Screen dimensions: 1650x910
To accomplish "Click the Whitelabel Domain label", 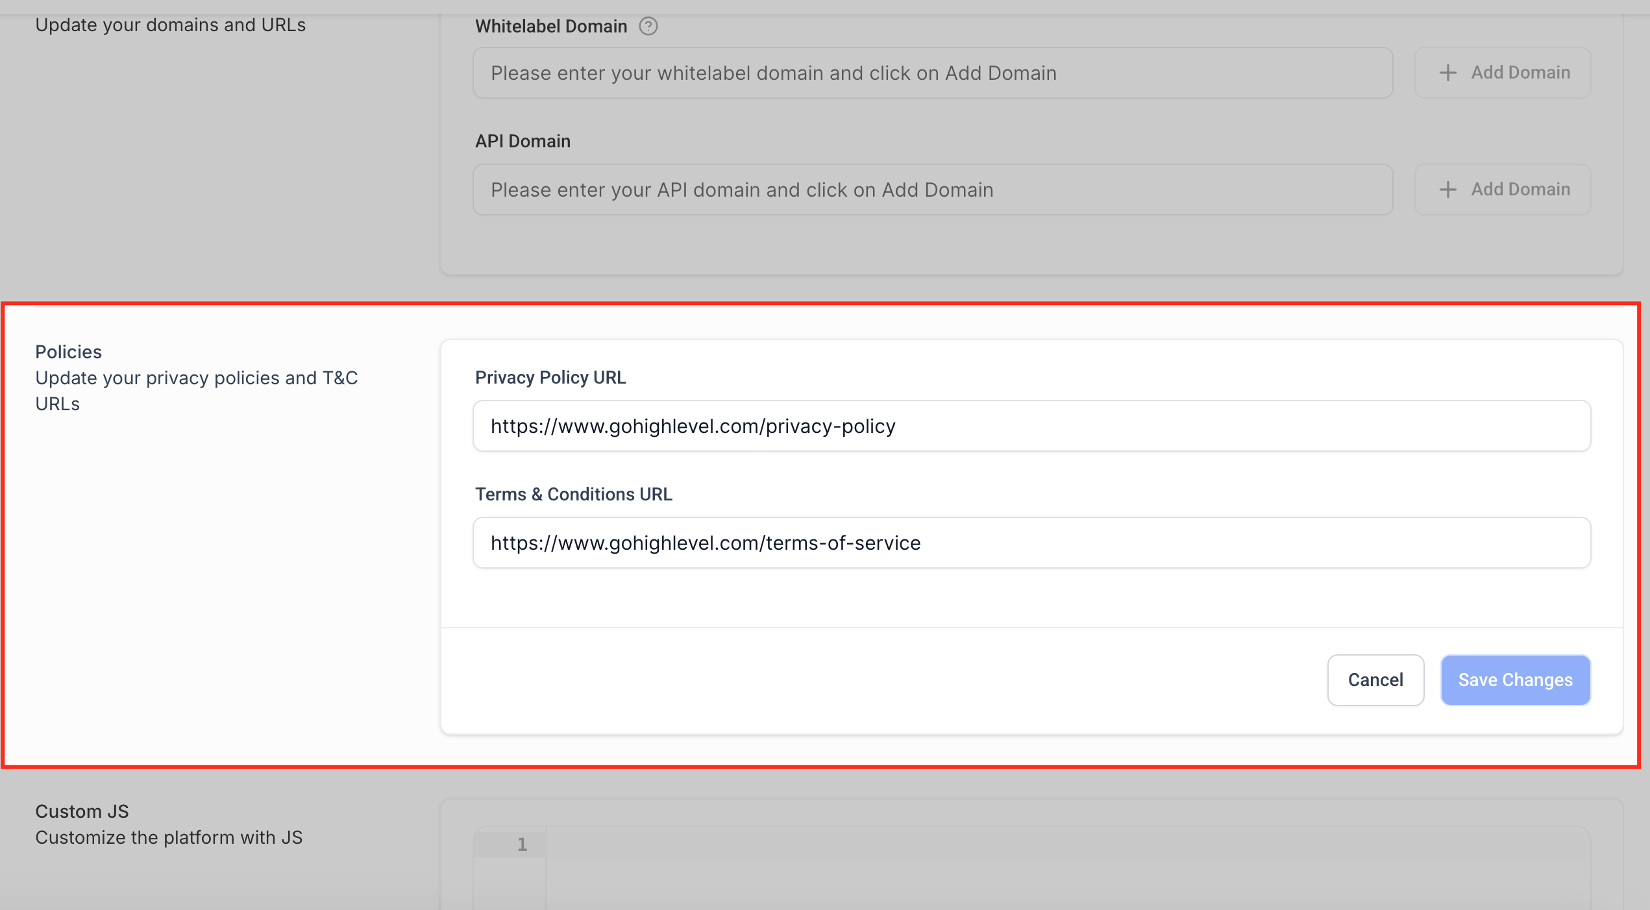I will [x=550, y=26].
